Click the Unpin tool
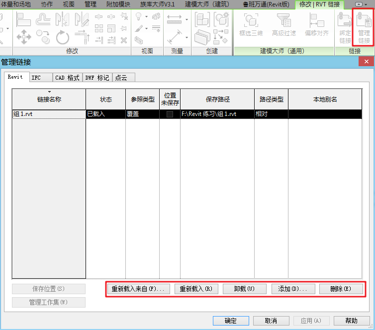Viewport: 375px width, 330px height. pyautogui.click(x=124, y=16)
